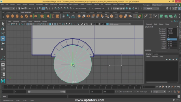Toggle snap to curves magnet icon
Image resolution: width=181 pixels, height=102 pixels.
pos(59,8)
